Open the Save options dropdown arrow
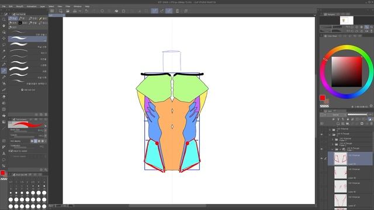 point(80,11)
